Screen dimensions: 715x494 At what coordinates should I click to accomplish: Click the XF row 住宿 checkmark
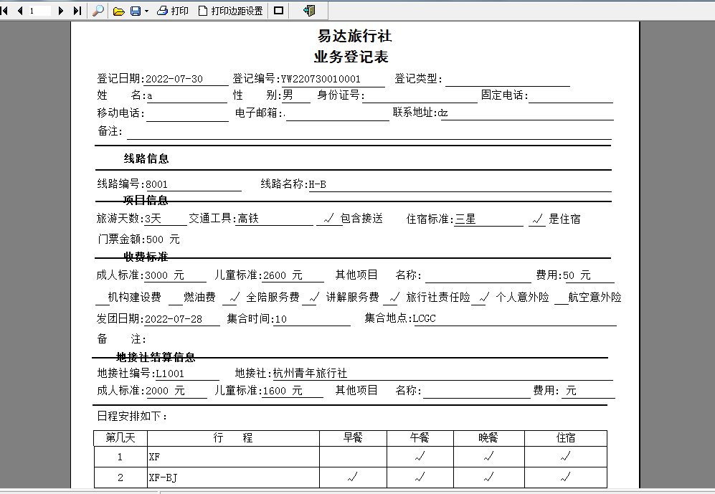click(566, 456)
